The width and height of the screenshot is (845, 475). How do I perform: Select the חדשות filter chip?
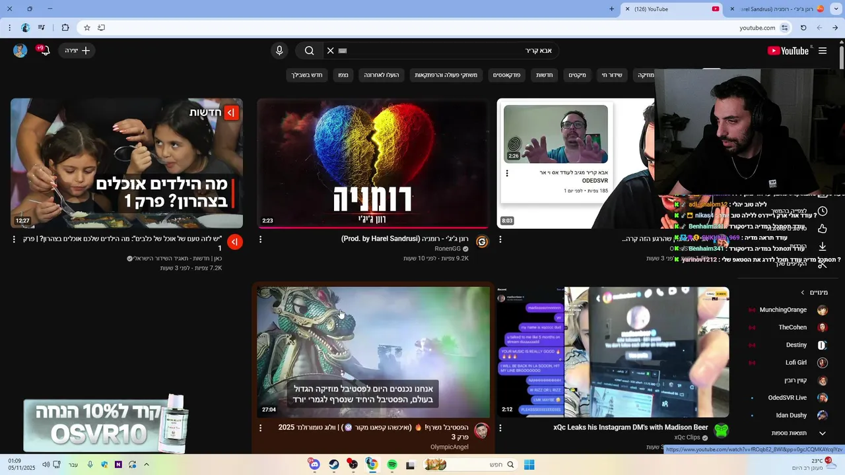pos(545,75)
